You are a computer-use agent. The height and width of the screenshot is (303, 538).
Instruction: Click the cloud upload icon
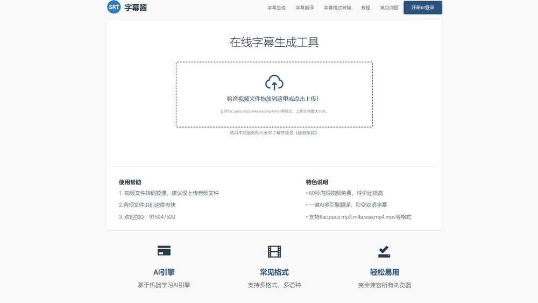coord(274,82)
